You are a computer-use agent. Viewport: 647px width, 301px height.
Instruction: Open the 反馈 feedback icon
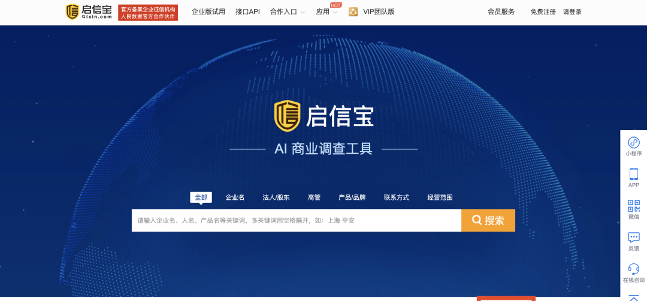pyautogui.click(x=633, y=238)
